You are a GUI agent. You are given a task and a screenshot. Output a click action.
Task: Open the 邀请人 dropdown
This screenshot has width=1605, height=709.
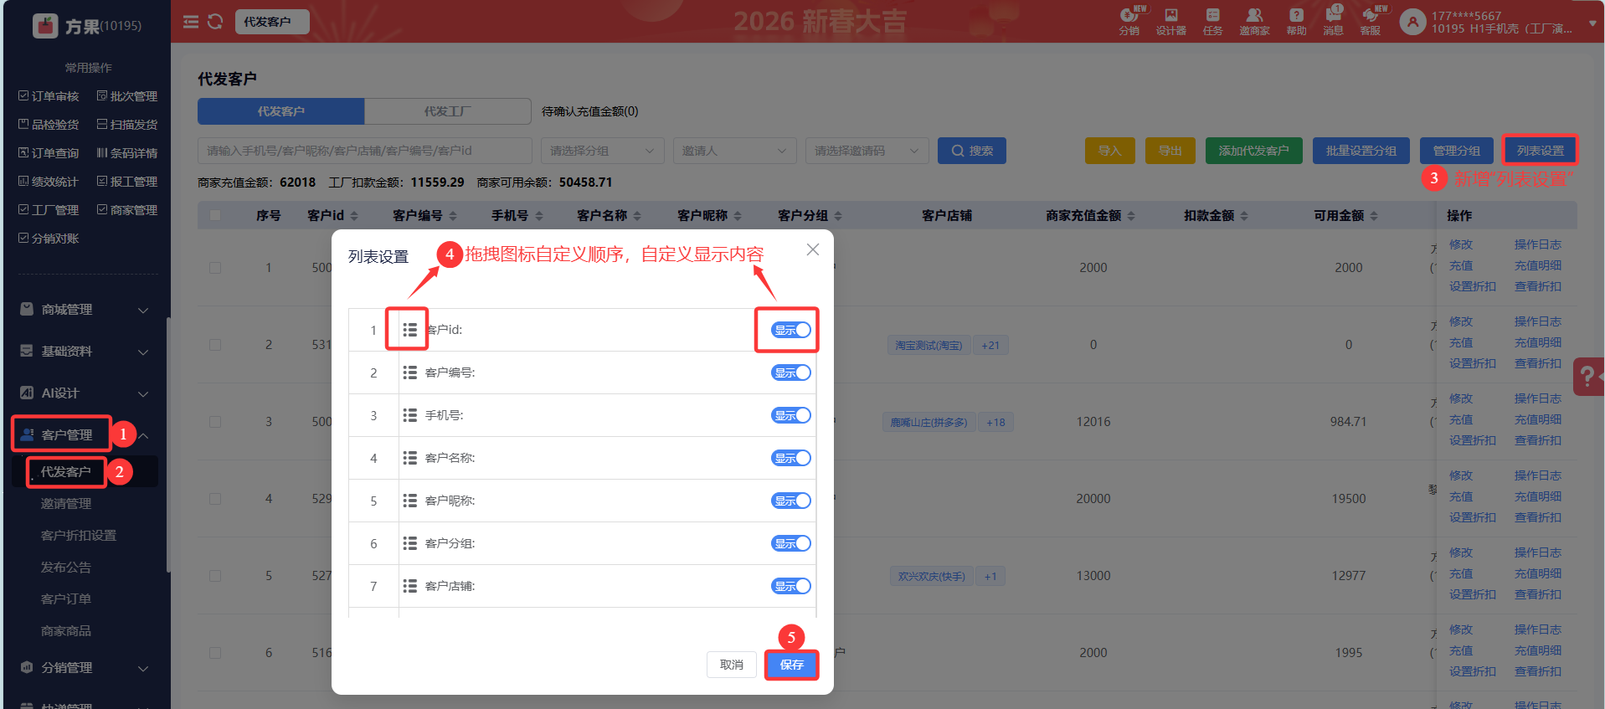tap(734, 151)
